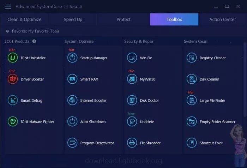Screen dimensions: 247x168
Task: Click the Registry Cleaner label
Action: click(x=212, y=58)
